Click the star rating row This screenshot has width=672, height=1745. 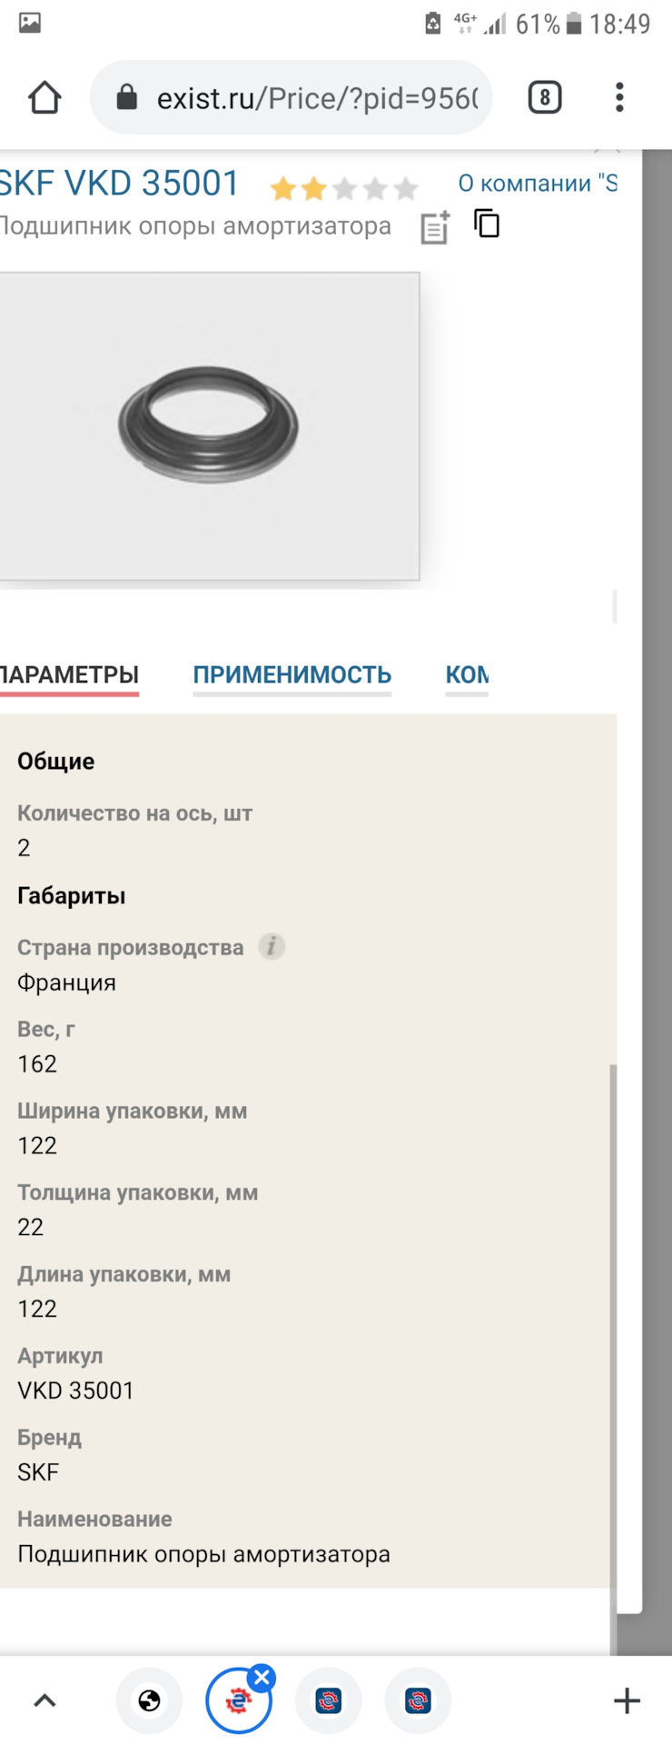344,189
